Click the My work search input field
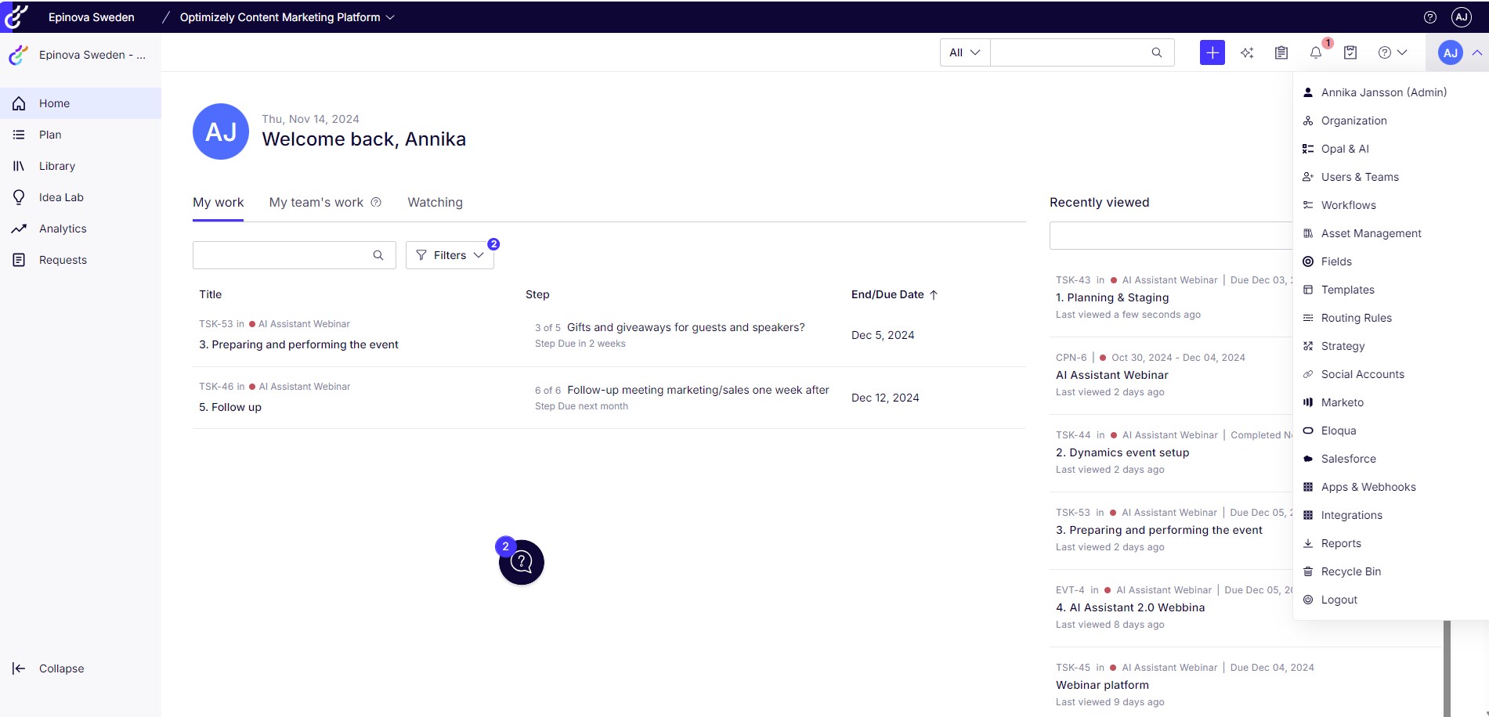 click(295, 255)
